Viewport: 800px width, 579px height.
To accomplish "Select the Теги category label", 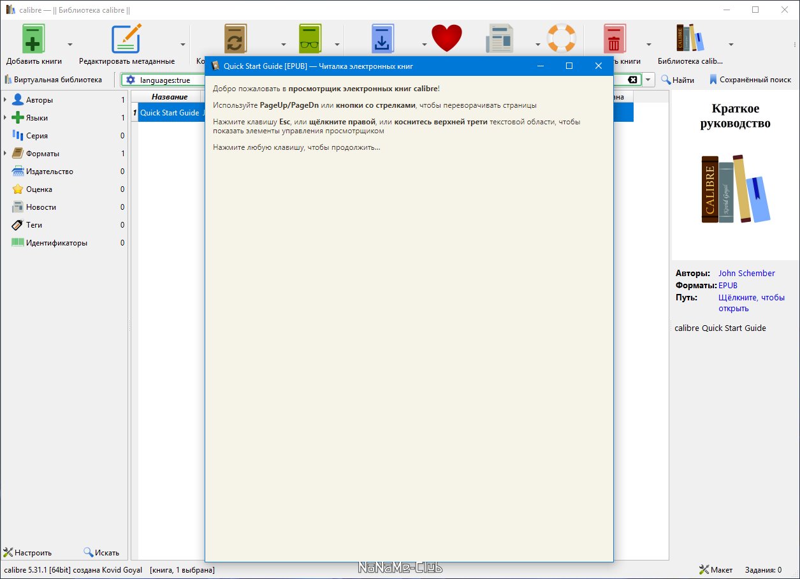I will (x=34, y=225).
